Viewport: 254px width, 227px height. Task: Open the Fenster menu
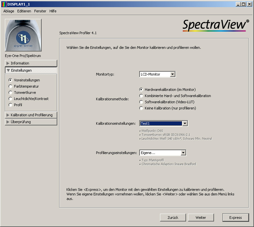point(40,11)
